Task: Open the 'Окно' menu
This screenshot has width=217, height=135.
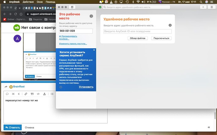Action: 40,2
